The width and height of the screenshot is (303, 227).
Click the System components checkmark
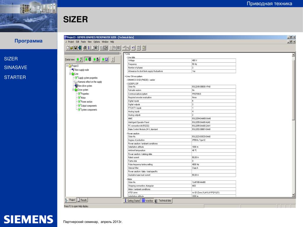click(x=79, y=109)
